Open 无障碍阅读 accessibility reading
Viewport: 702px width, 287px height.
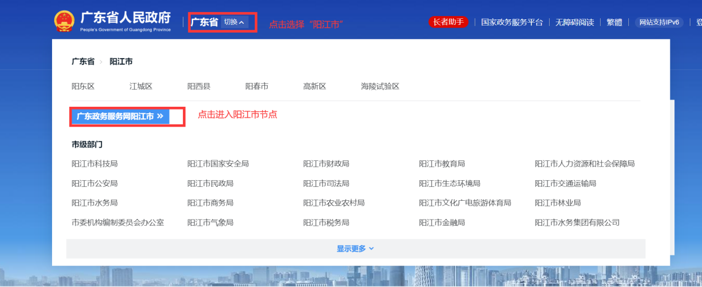[x=575, y=22]
